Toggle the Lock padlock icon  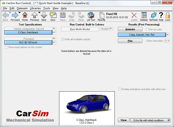click(167, 15)
